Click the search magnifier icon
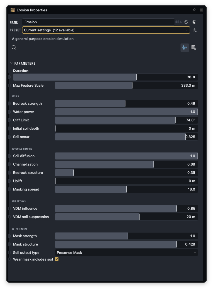The image size is (213, 290). (14, 47)
